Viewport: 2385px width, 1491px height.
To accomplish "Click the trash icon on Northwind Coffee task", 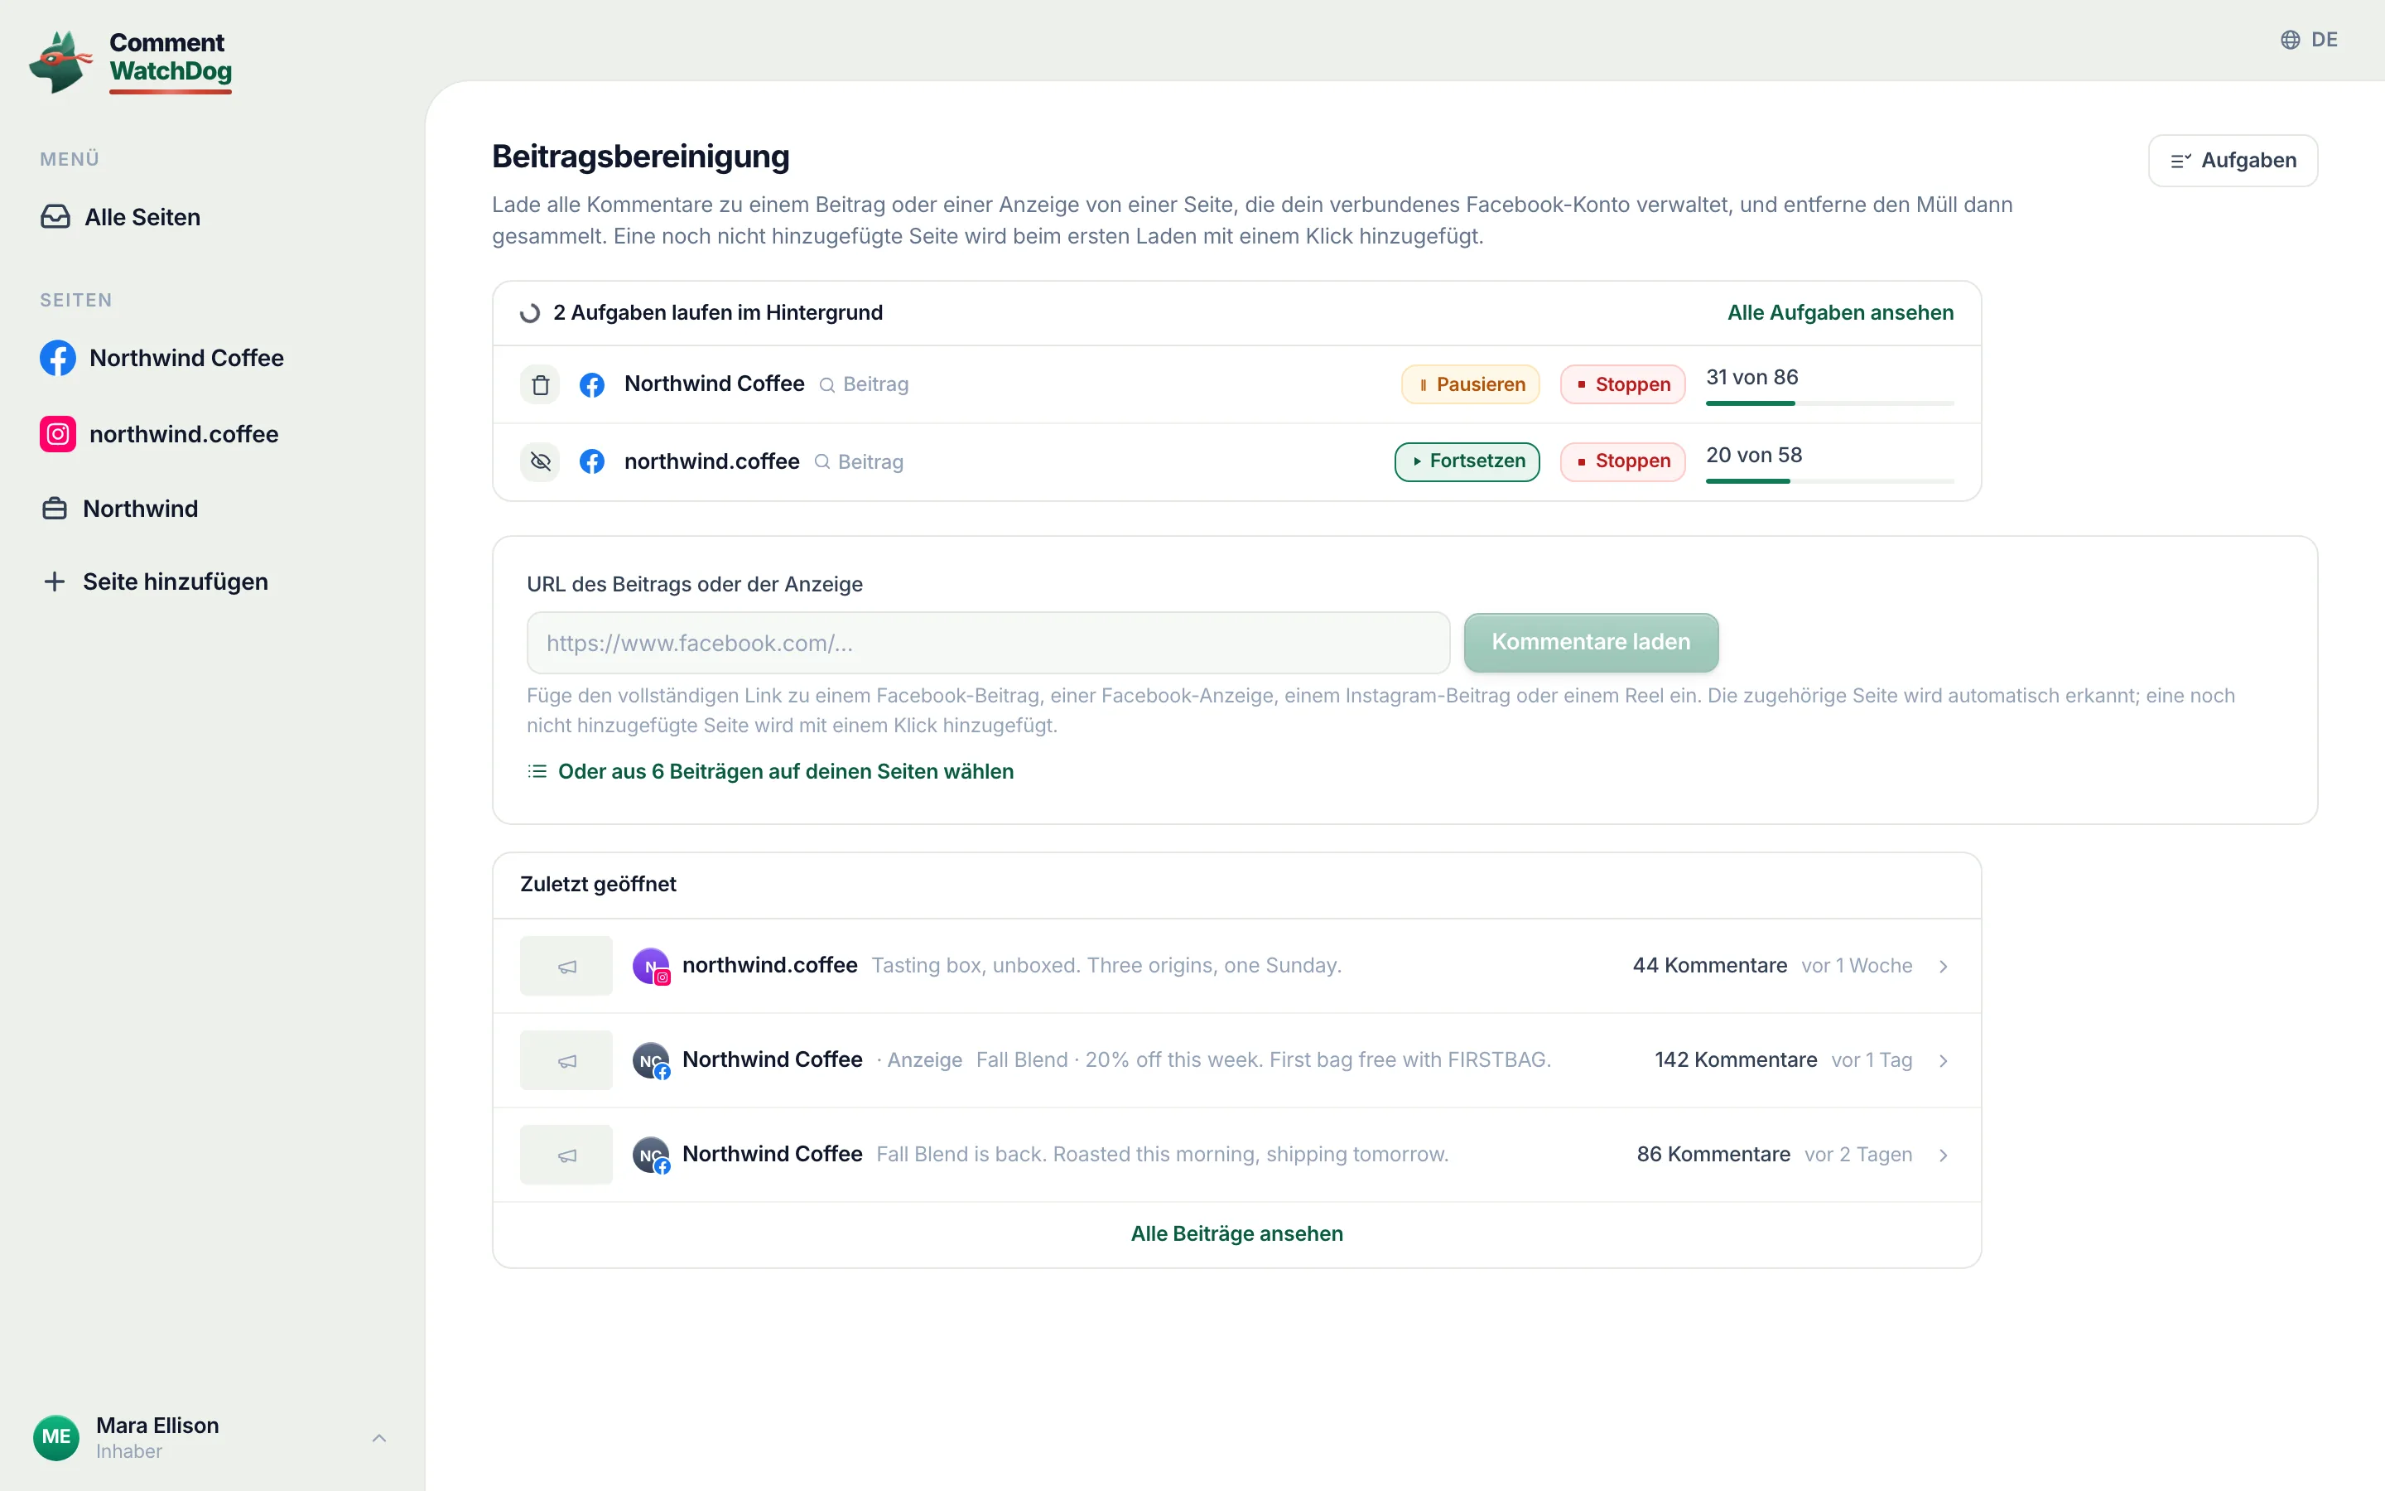I will 540,384.
